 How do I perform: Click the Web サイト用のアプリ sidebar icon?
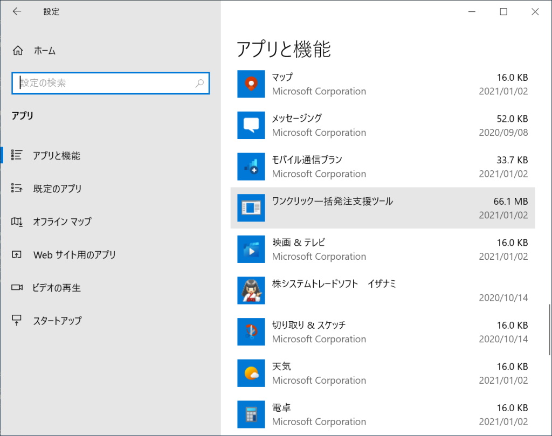click(17, 254)
